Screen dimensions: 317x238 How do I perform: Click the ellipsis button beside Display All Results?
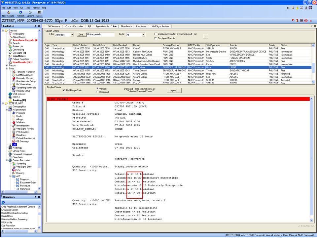(x=206, y=36)
